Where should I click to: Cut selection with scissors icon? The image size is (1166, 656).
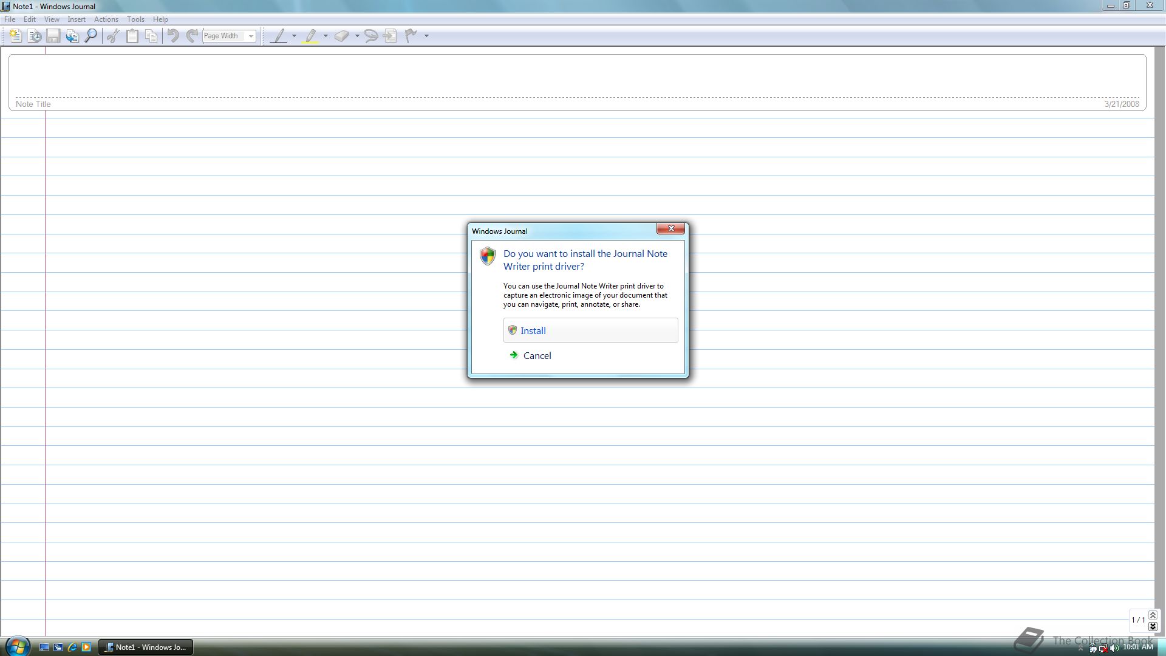click(x=113, y=36)
